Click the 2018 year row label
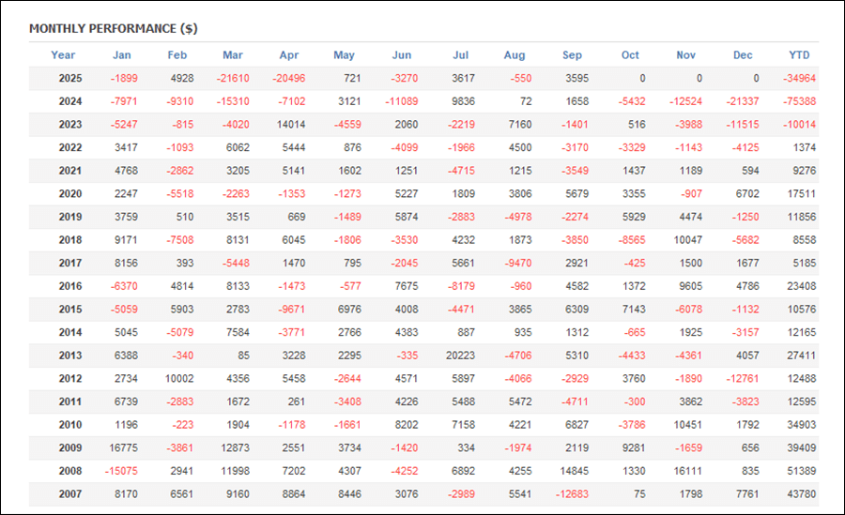 70,240
